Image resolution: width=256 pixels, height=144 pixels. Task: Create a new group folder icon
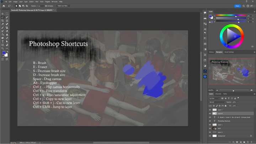(x=244, y=142)
